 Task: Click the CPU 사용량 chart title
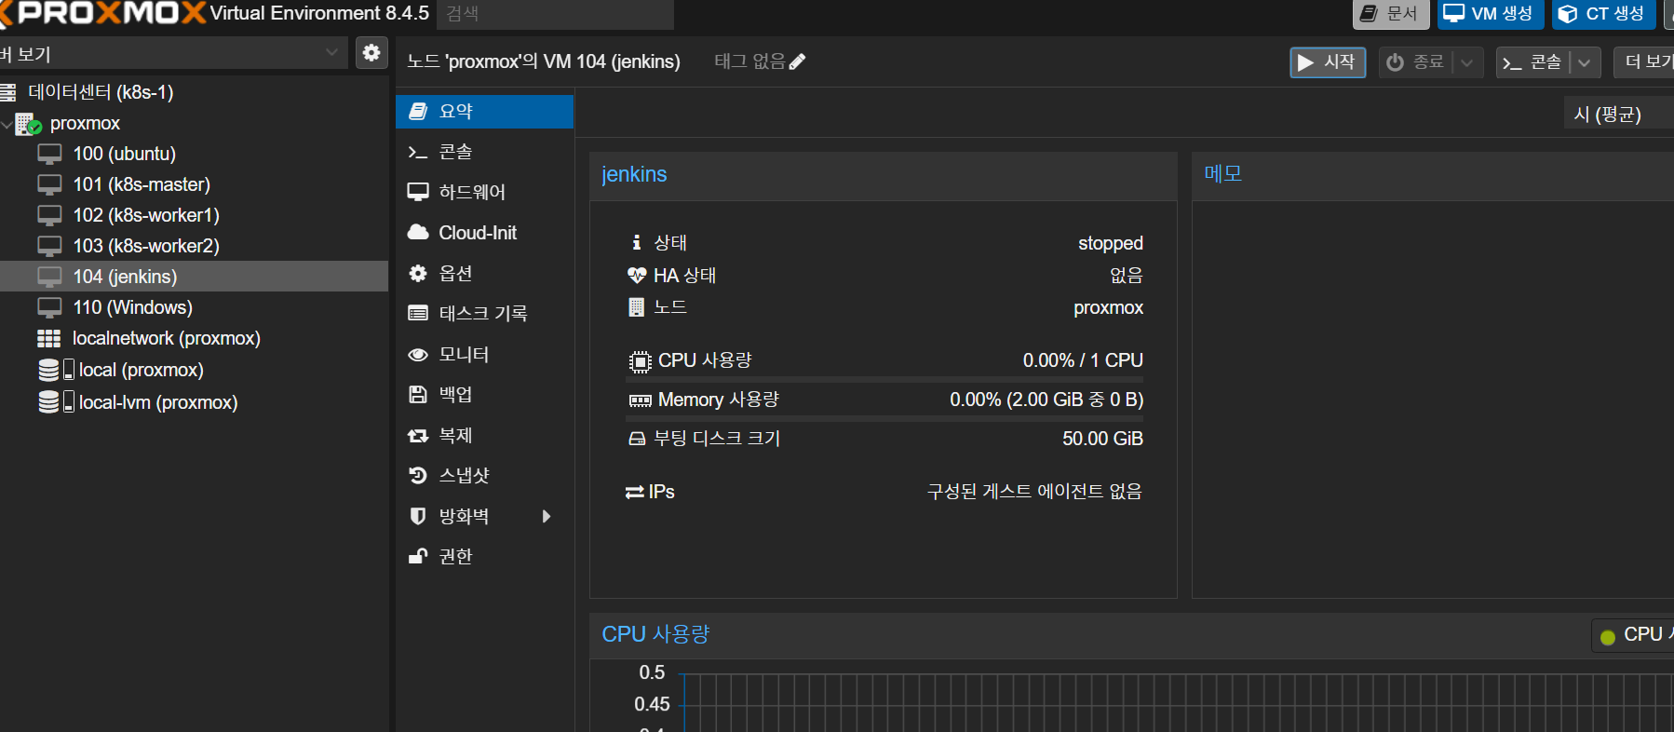(x=655, y=634)
